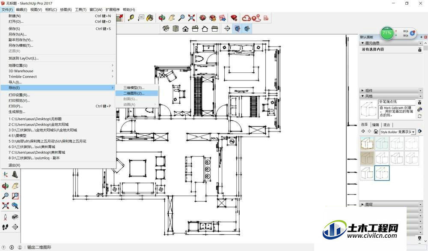
Task: Select the Axes tool in left toolbar
Action: pyautogui.click(x=5, y=174)
